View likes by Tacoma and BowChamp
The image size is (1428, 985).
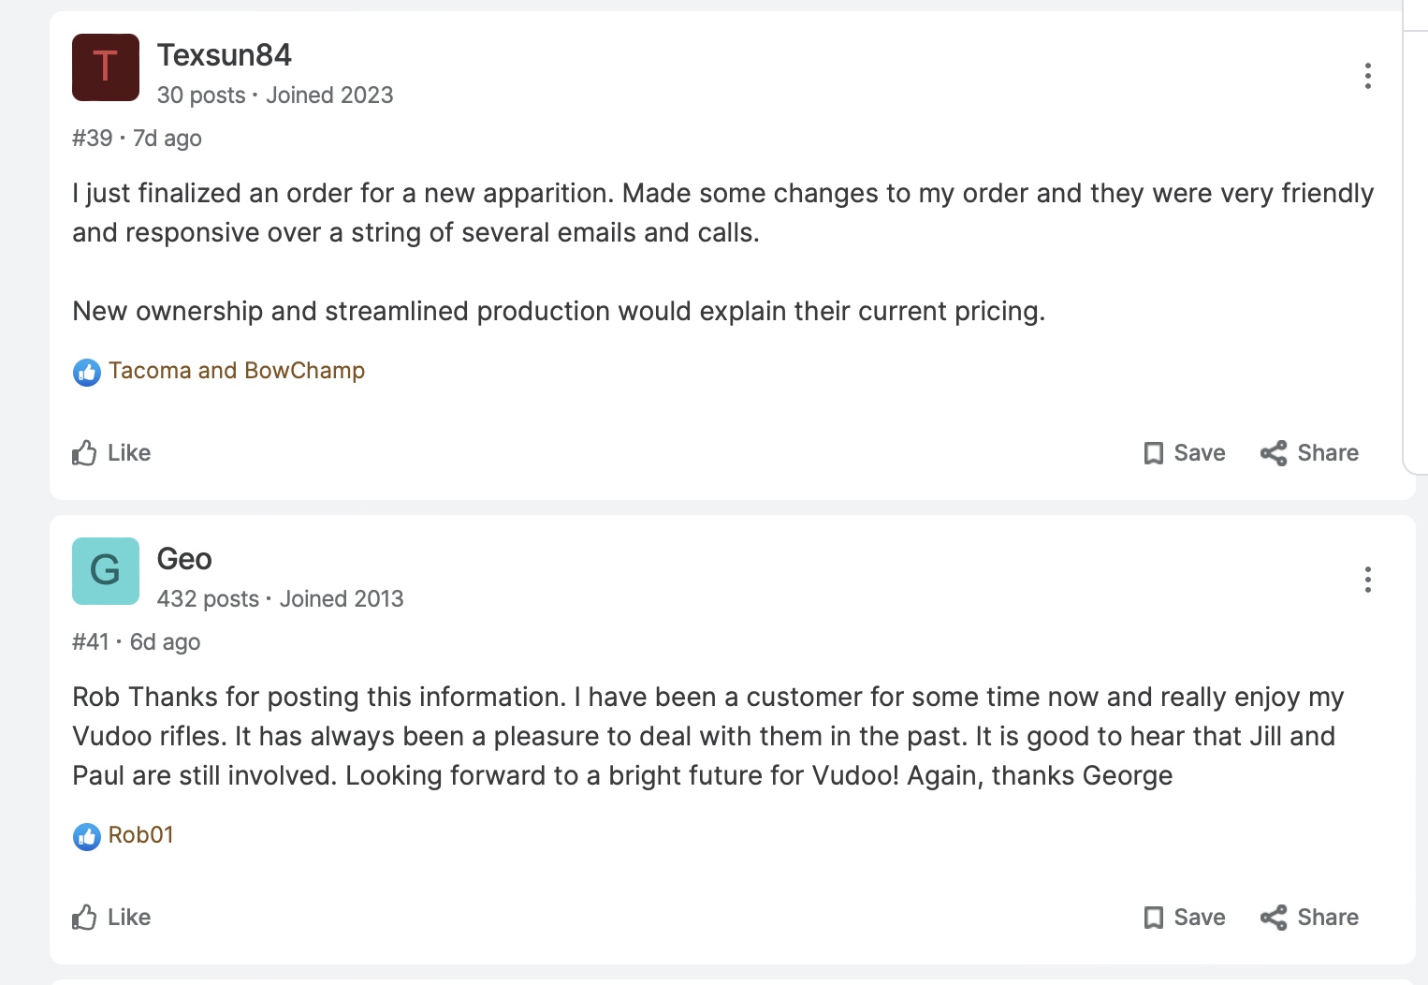click(x=237, y=371)
